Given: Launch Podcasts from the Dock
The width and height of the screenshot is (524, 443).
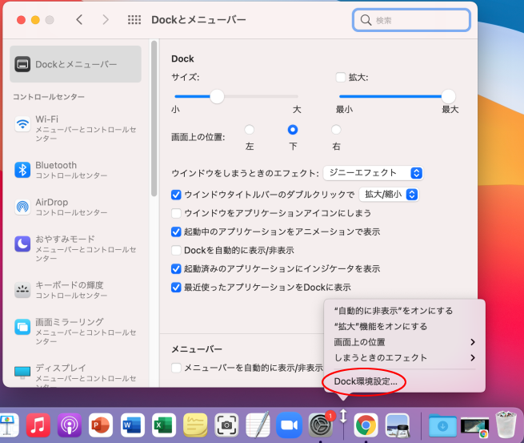Looking at the screenshot, I should point(69,425).
